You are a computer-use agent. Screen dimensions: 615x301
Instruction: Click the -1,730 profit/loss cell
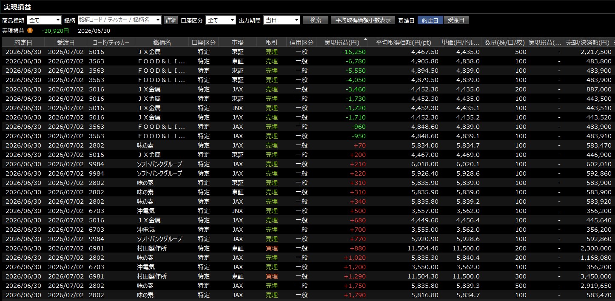click(x=355, y=99)
